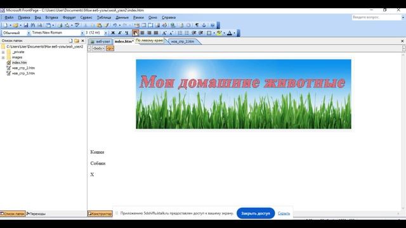
Task: Open the Help question mark icon
Action: point(213,25)
